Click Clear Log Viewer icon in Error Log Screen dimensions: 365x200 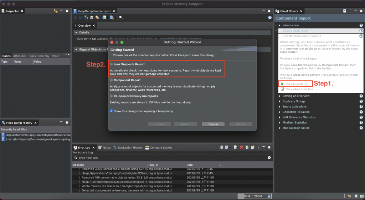236,147
